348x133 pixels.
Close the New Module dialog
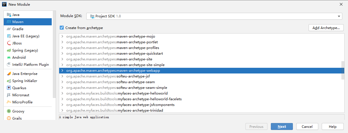click(x=341, y=4)
